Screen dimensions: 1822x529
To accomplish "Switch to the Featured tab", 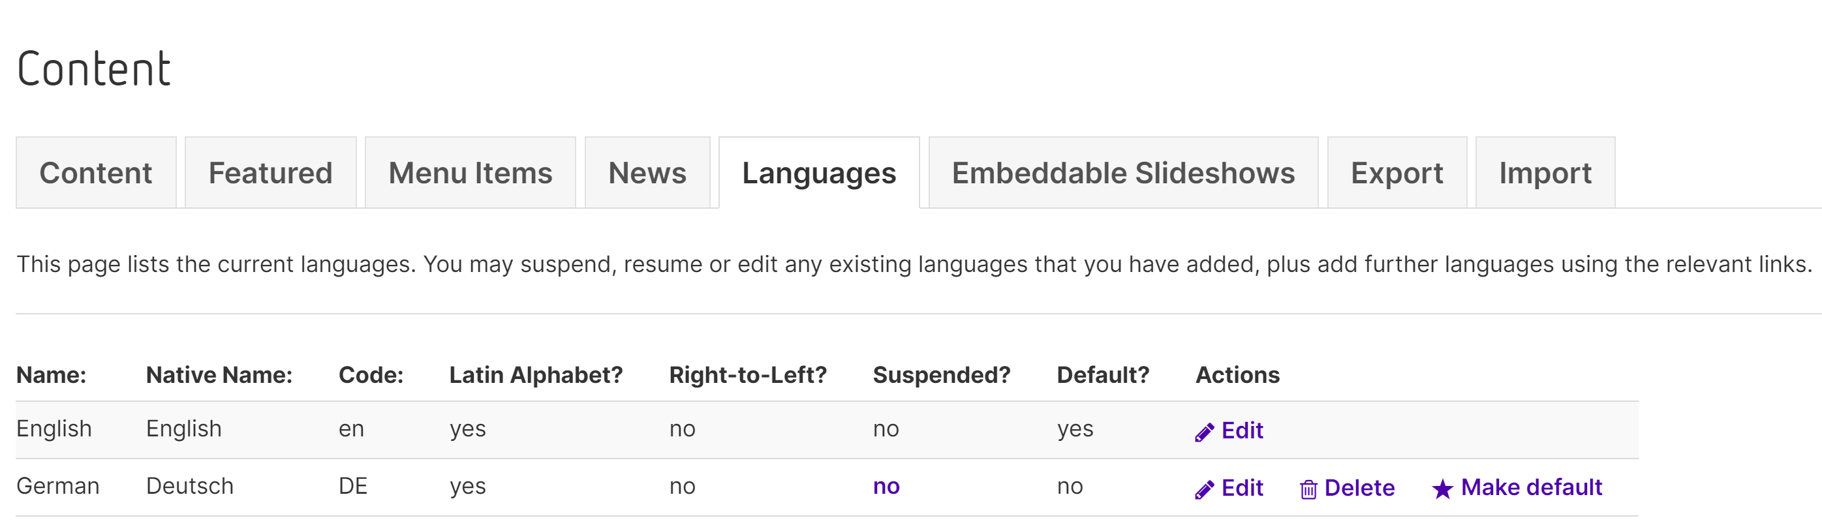I will pos(270,174).
